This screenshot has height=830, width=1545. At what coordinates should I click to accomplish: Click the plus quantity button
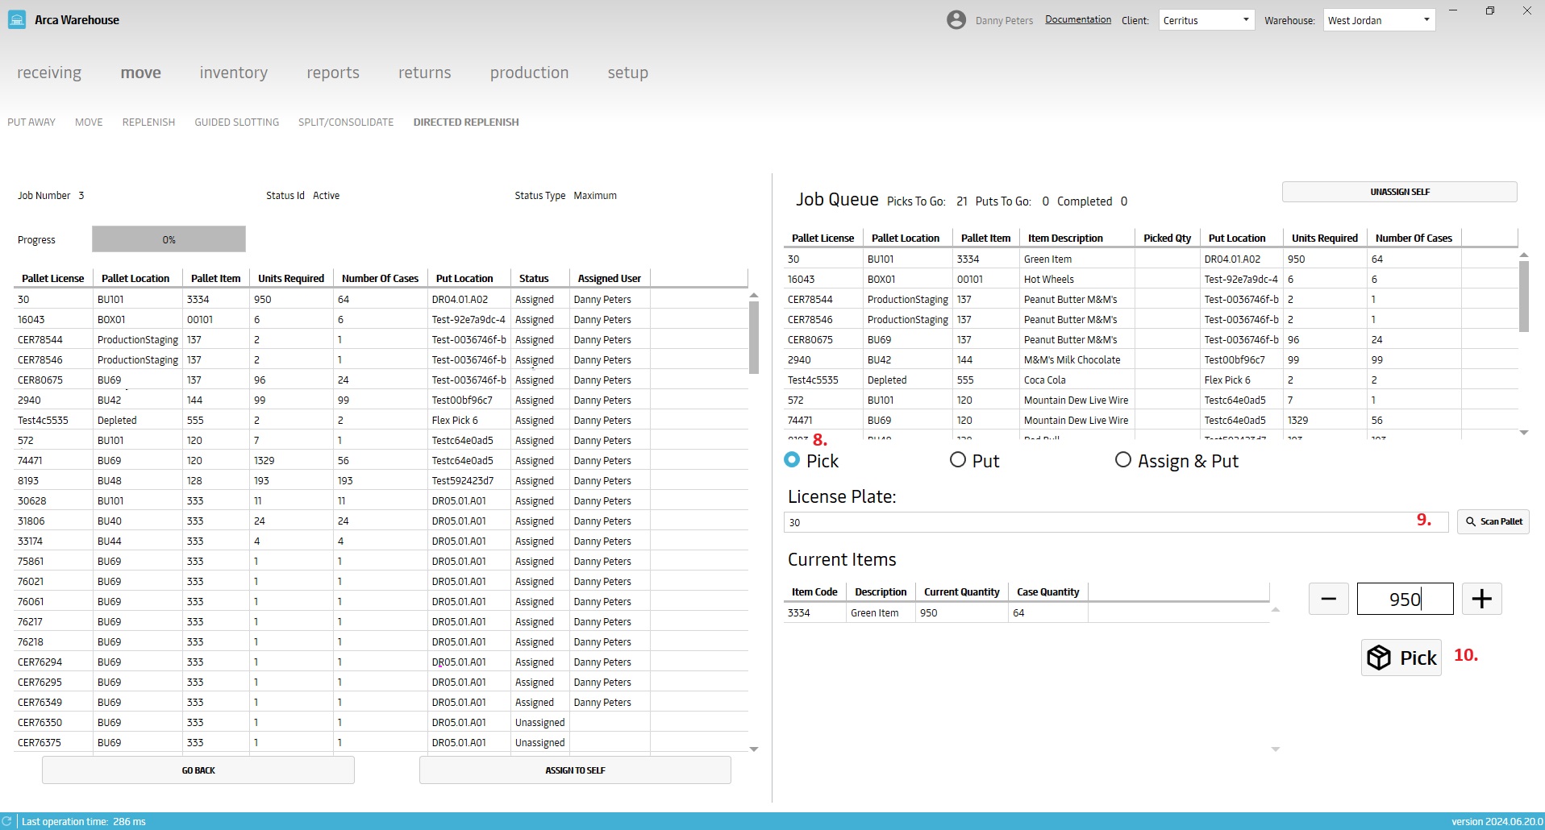tap(1482, 599)
